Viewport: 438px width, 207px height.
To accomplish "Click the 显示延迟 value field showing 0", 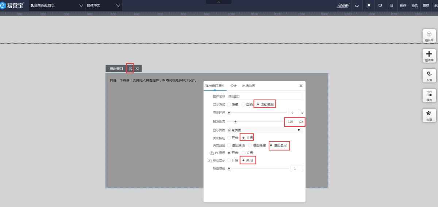I will coord(294,113).
